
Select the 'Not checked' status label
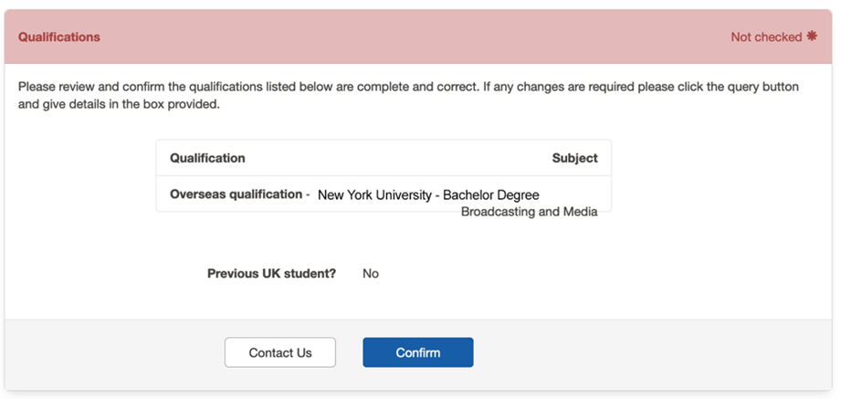point(766,37)
